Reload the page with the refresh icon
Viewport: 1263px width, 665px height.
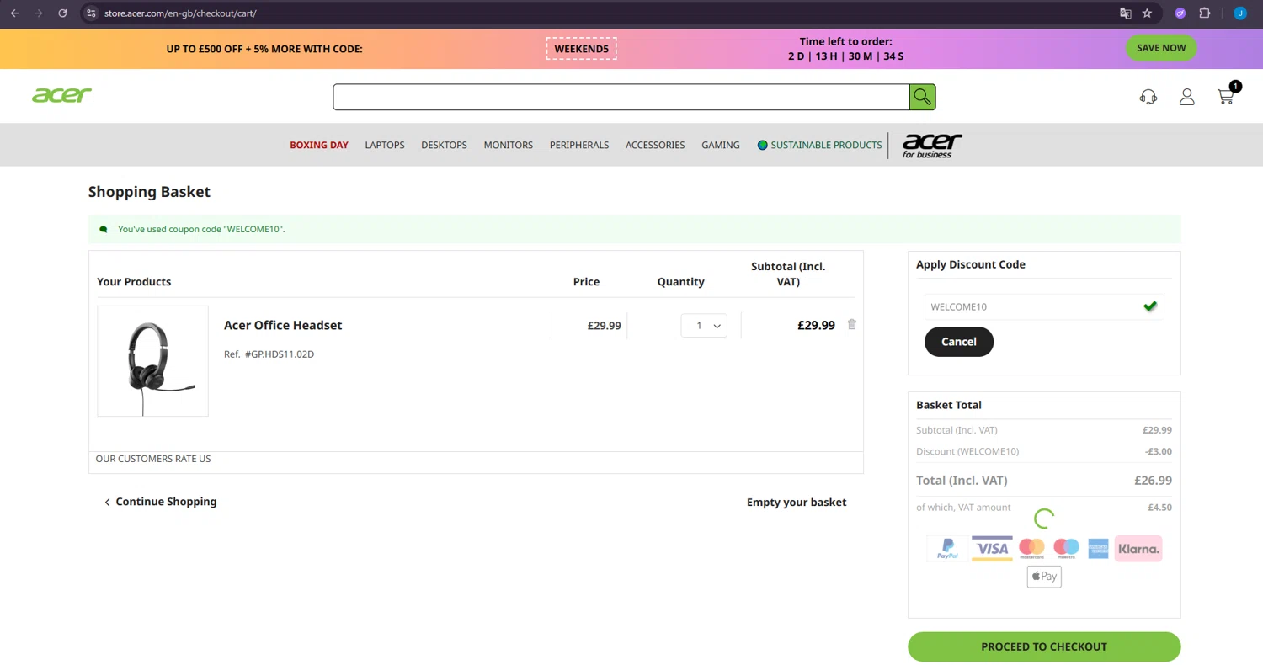(x=62, y=13)
